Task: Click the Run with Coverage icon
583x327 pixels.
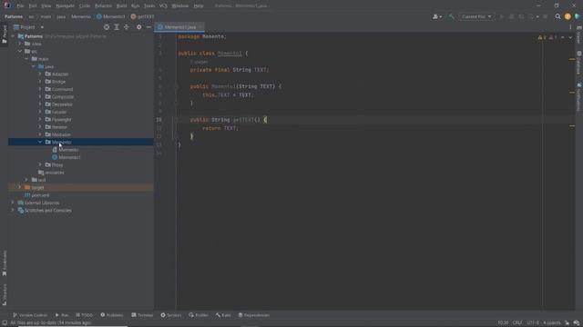Action: pyautogui.click(x=521, y=16)
